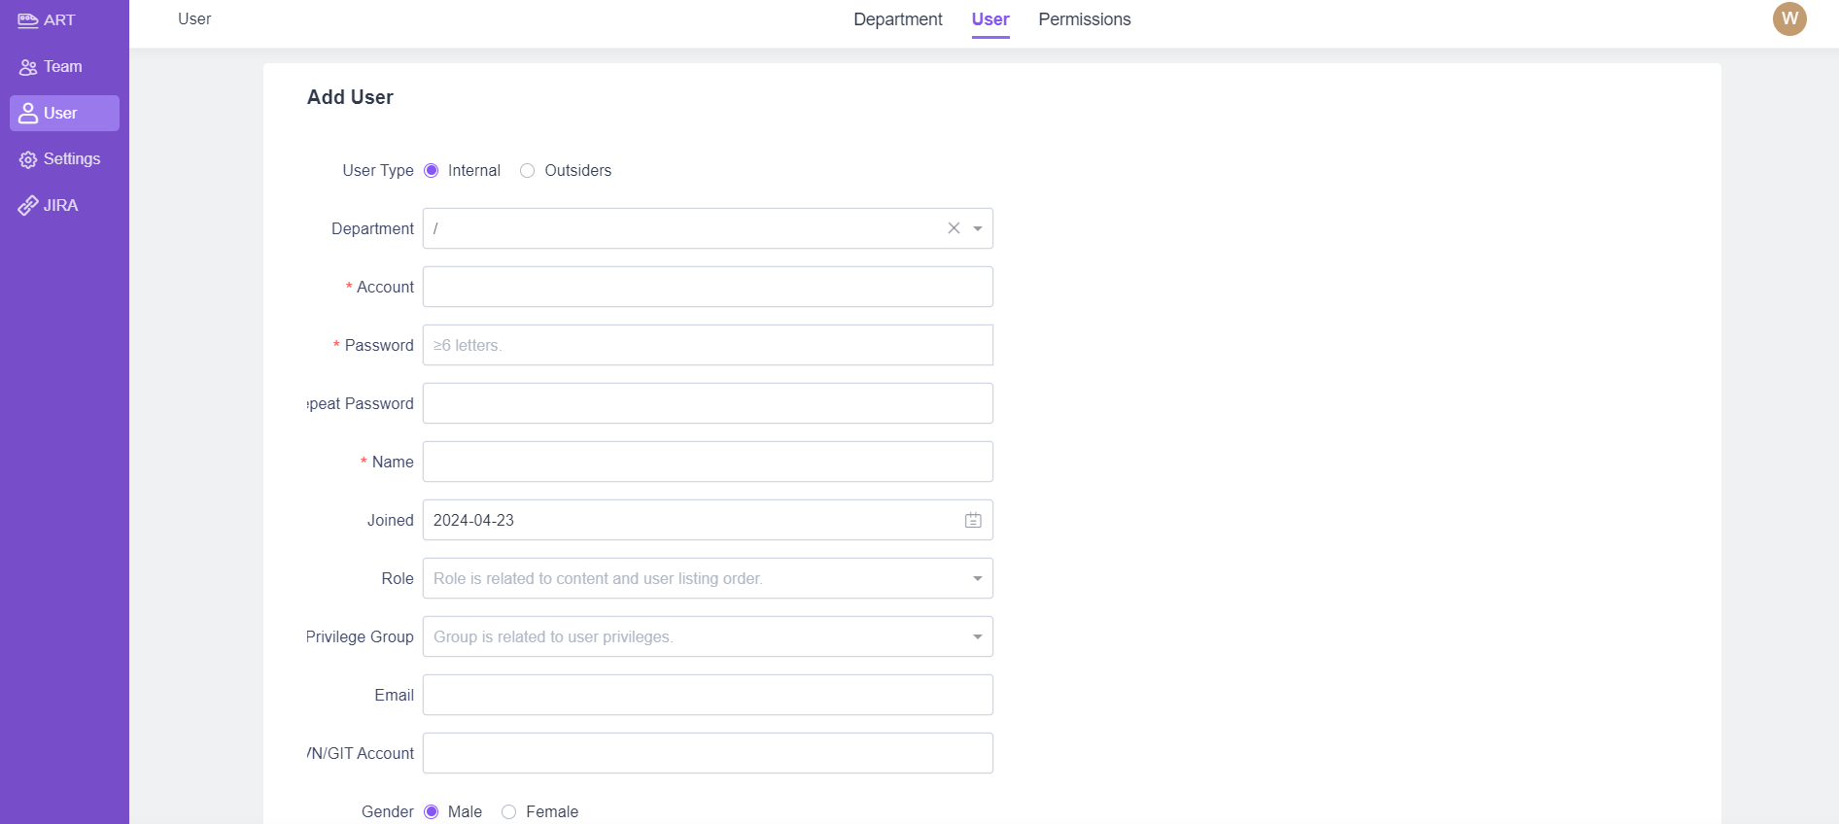1839x824 pixels.
Task: Open the Privilege Group dropdown
Action: click(708, 636)
